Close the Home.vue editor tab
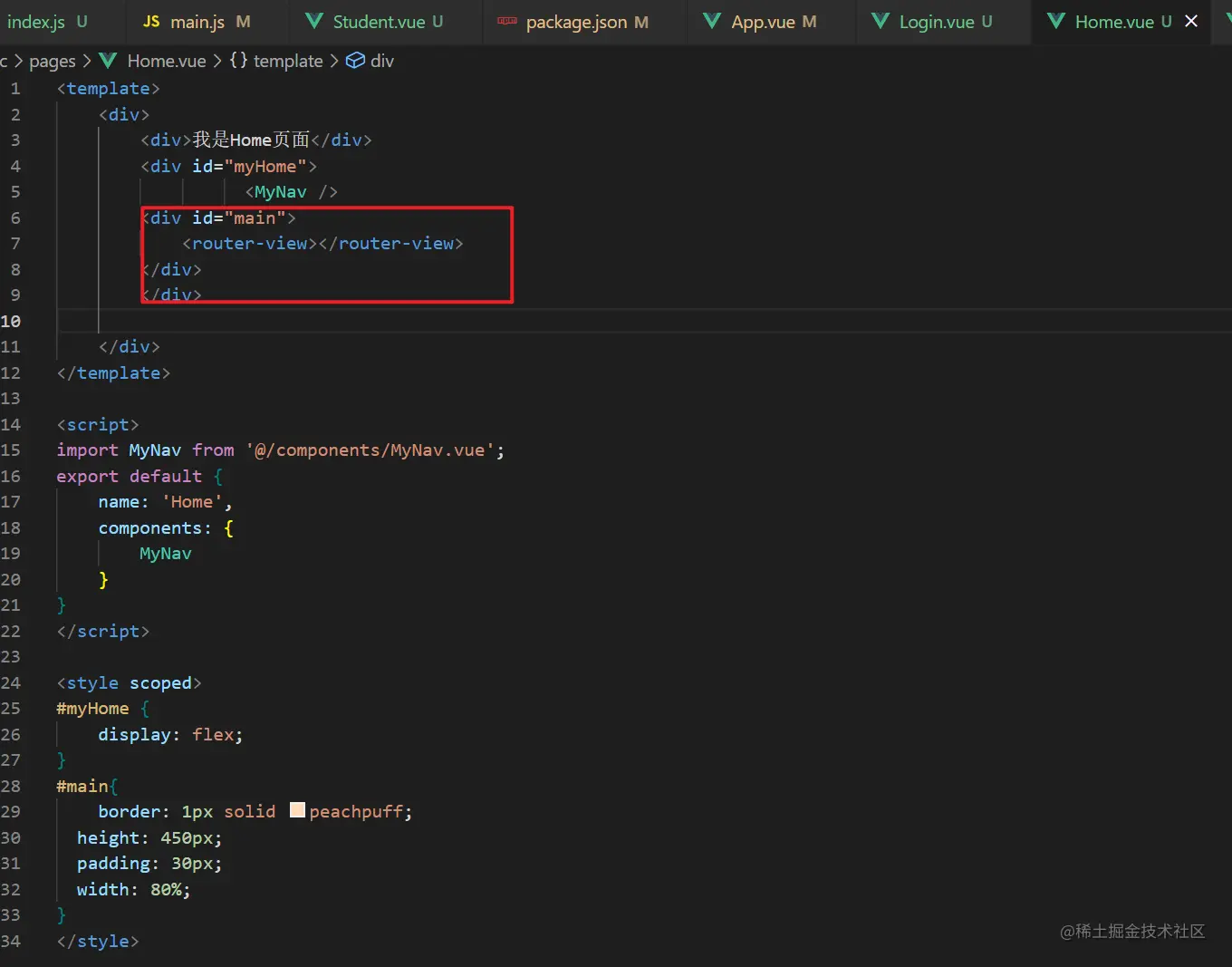 [x=1191, y=21]
